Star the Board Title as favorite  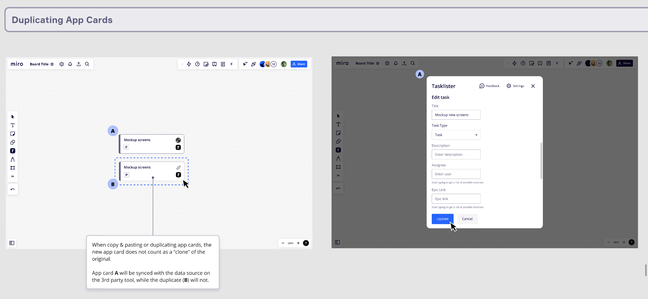tap(52, 64)
